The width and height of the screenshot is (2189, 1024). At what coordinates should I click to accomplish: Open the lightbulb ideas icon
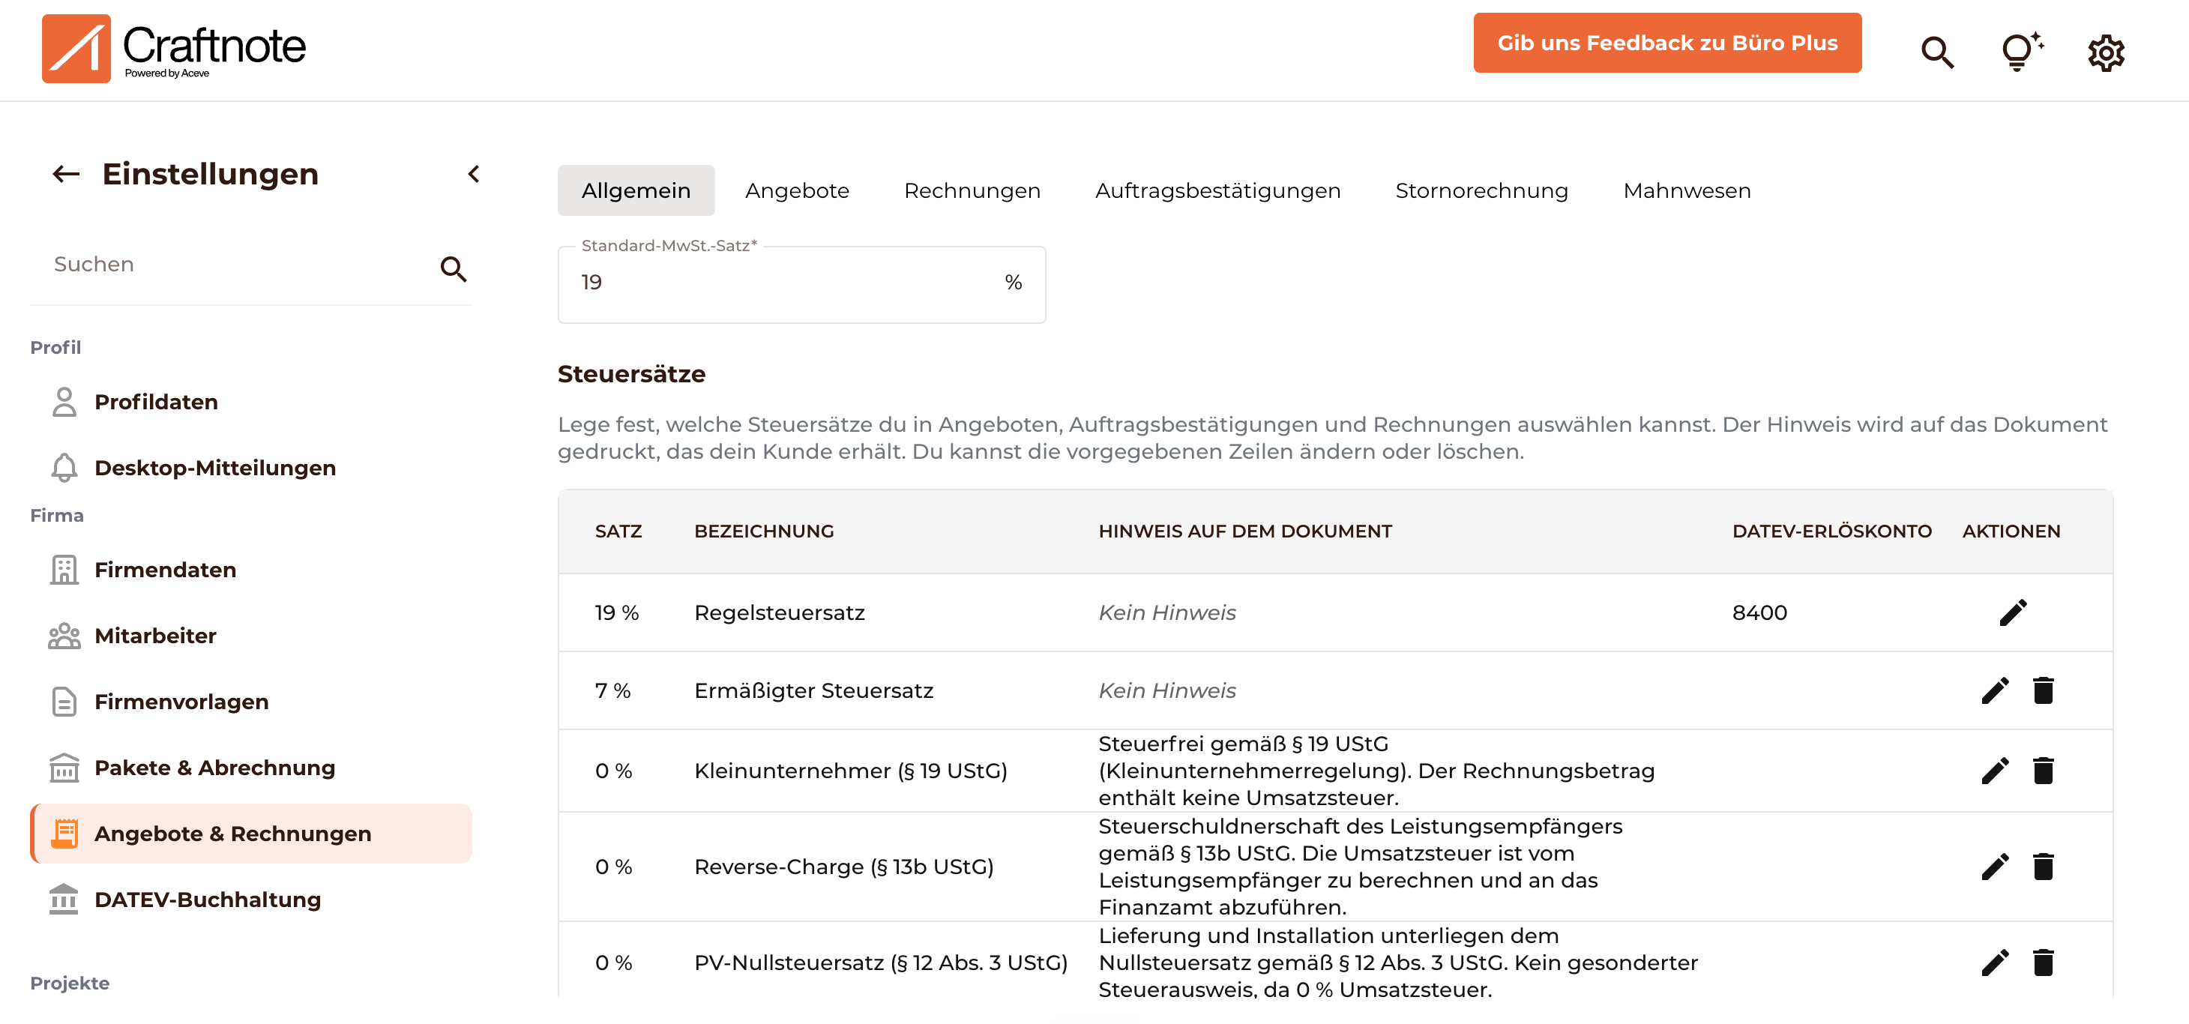(2022, 51)
